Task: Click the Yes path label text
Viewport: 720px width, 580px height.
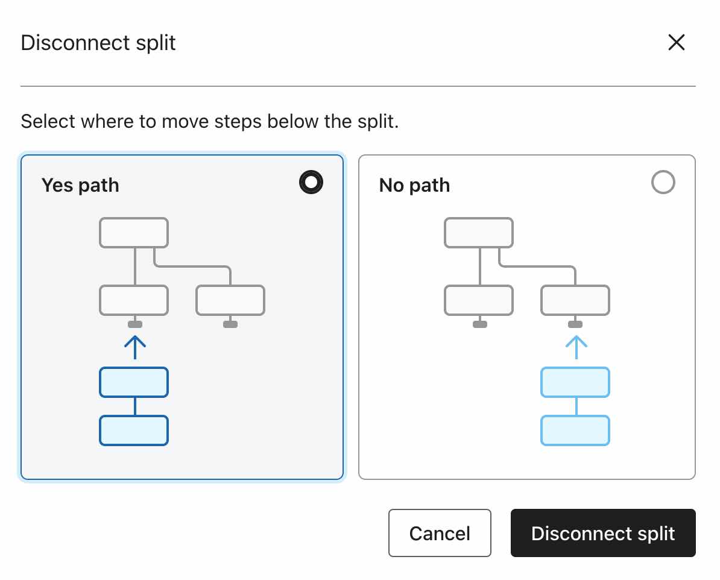Action: [x=80, y=185]
